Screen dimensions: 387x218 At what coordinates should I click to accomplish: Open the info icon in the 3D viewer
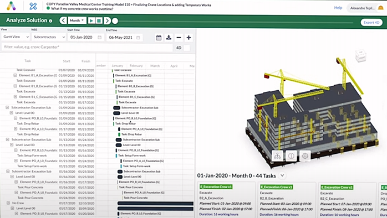[291, 156]
